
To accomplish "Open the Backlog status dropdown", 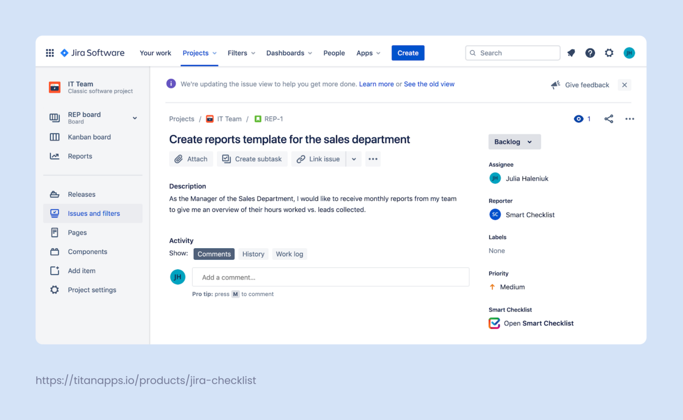I will [514, 142].
